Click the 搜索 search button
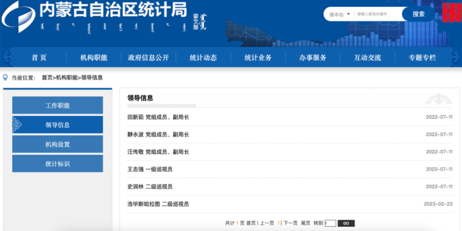Screen dimensions: 462x231 click(418, 14)
